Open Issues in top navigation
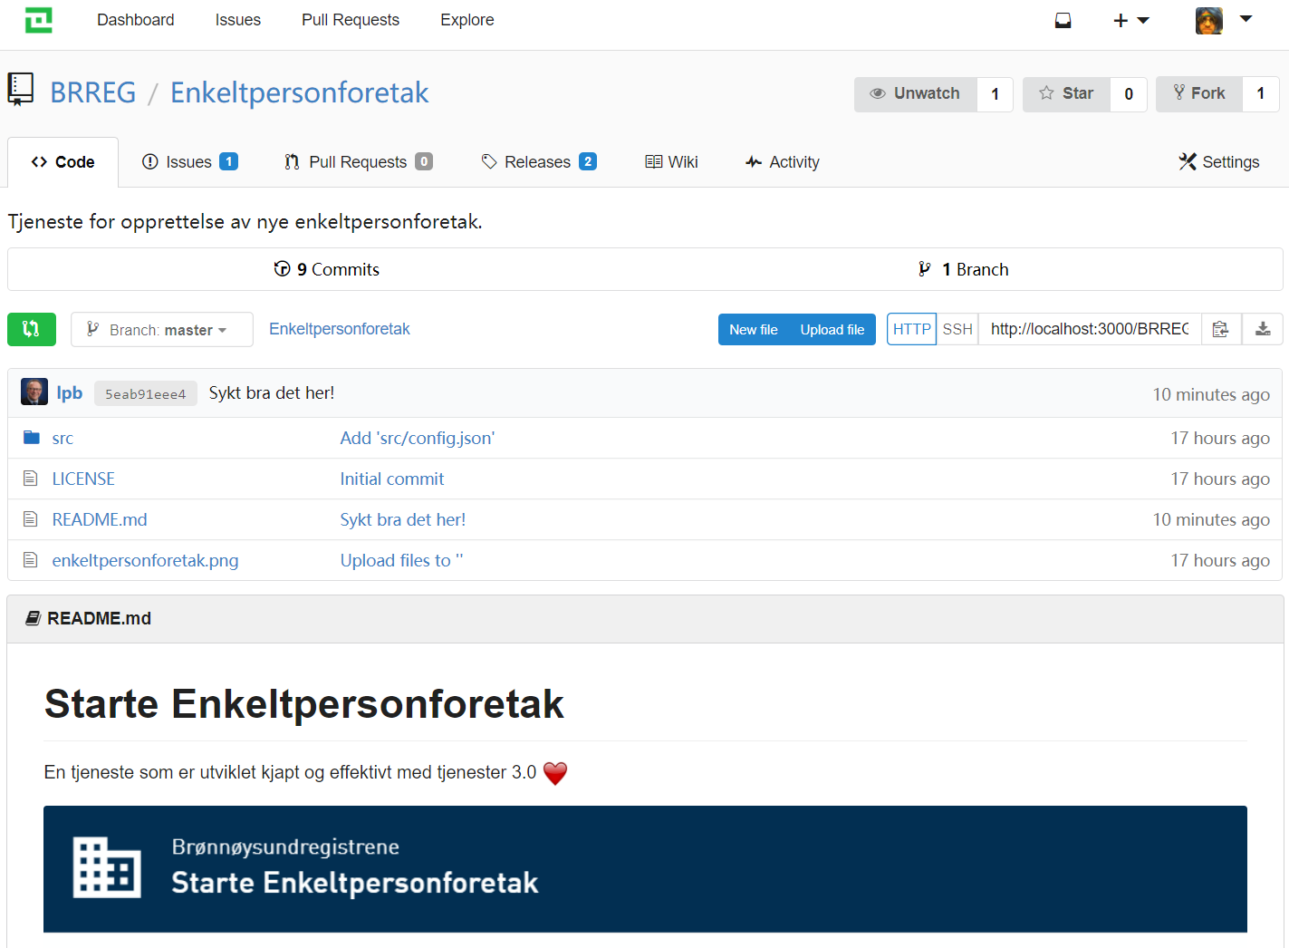Screen dimensions: 1289x948 (x=238, y=20)
